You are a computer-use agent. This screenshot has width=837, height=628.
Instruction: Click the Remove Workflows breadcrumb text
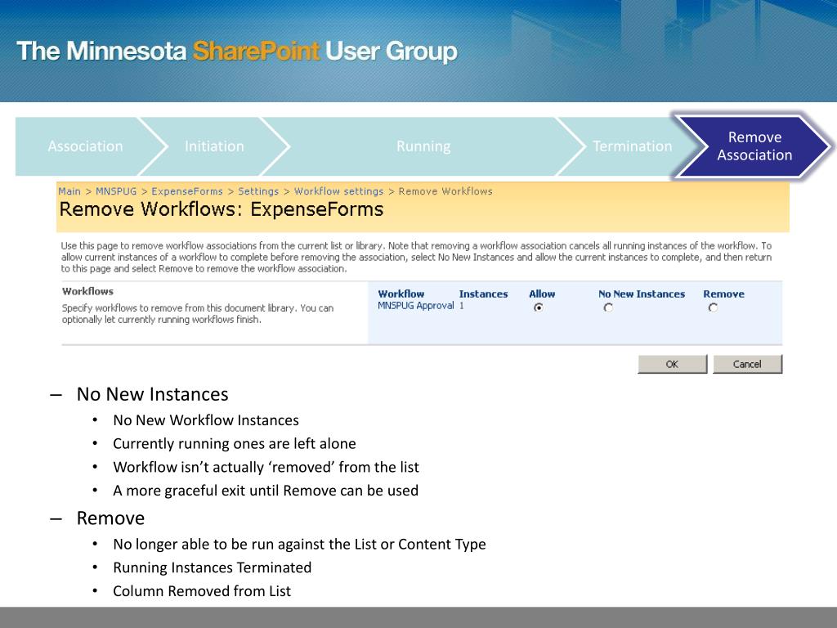point(445,191)
